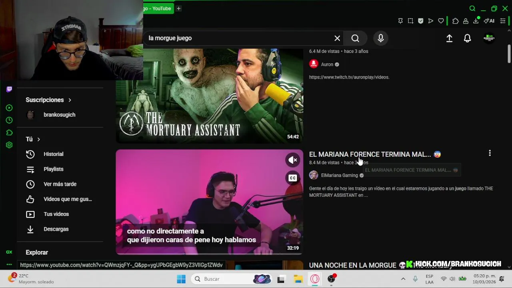This screenshot has width=512, height=288.
Task: Clear the search box with the X icon
Action: [337, 38]
